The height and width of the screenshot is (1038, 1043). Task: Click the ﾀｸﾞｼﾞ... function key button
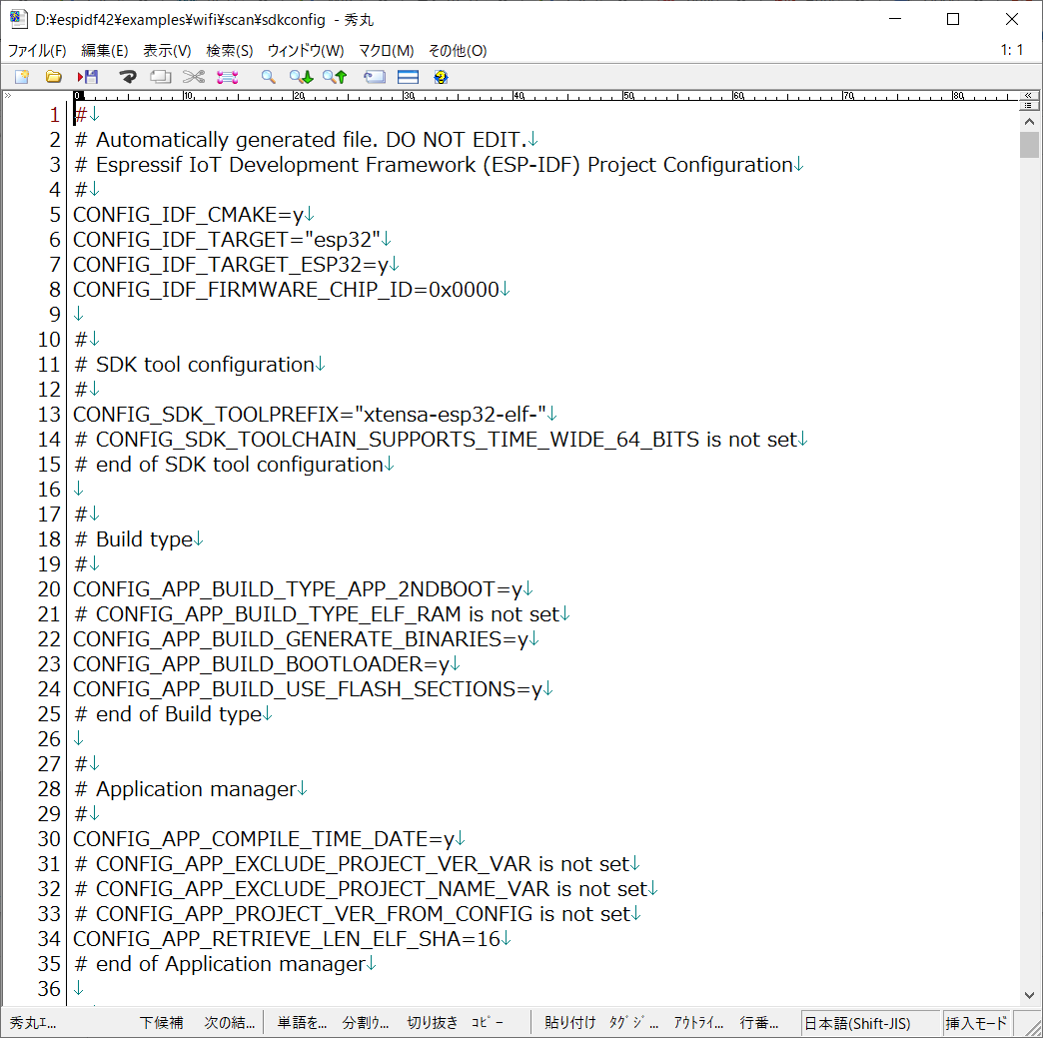pos(633,1023)
